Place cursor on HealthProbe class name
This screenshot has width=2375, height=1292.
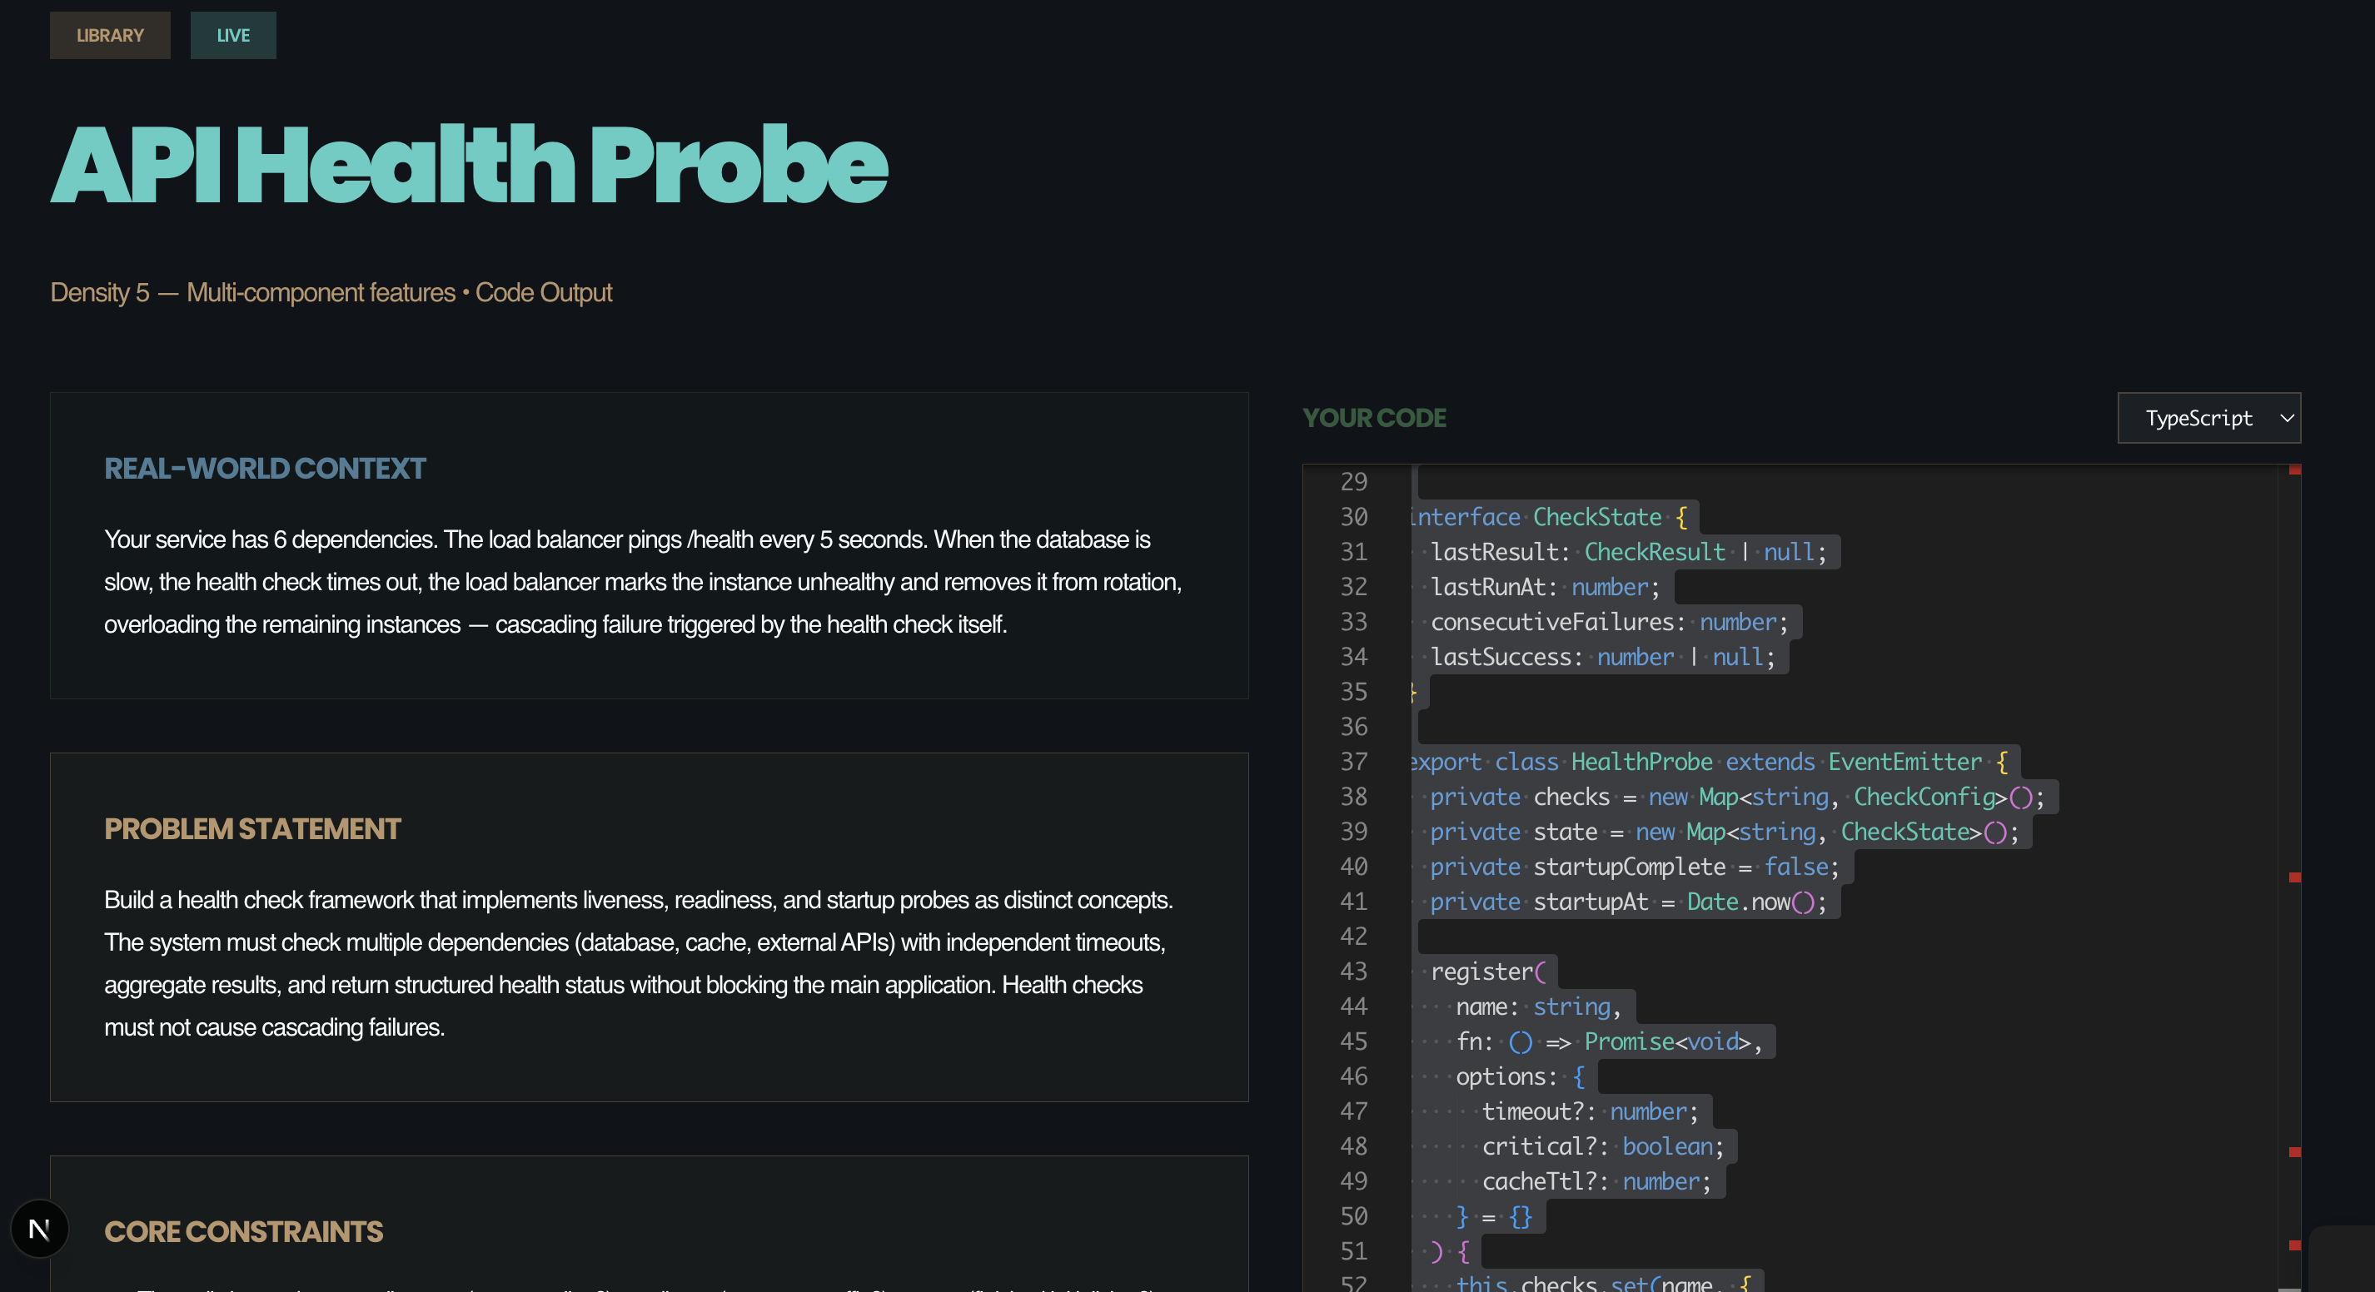[1641, 762]
